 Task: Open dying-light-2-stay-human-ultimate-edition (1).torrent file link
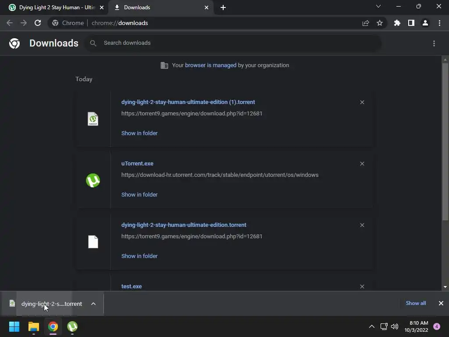point(188,102)
